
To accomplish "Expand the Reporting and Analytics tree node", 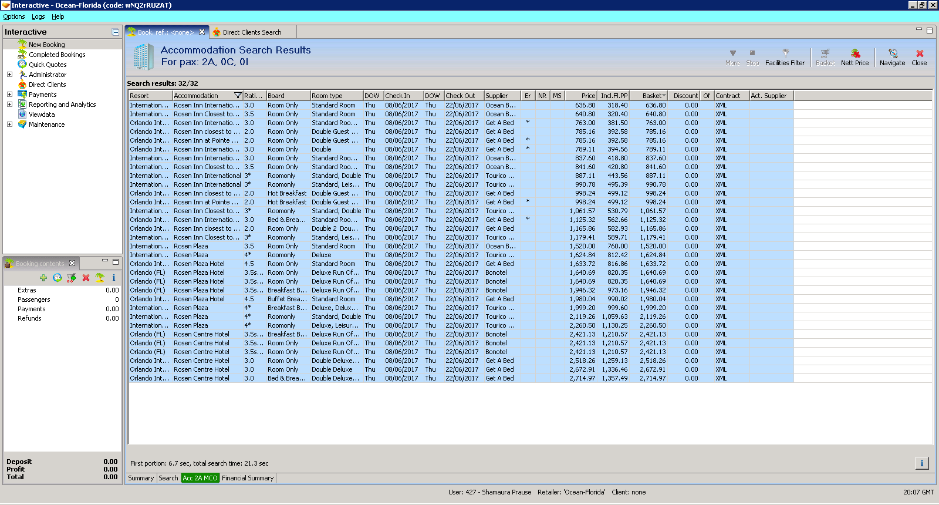I will click(9, 105).
